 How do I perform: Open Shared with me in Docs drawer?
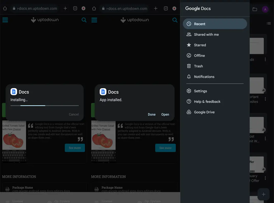coord(215,35)
